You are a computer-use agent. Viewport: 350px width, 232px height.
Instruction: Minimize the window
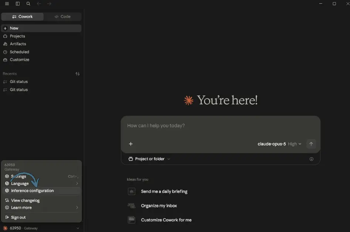(x=320, y=4)
